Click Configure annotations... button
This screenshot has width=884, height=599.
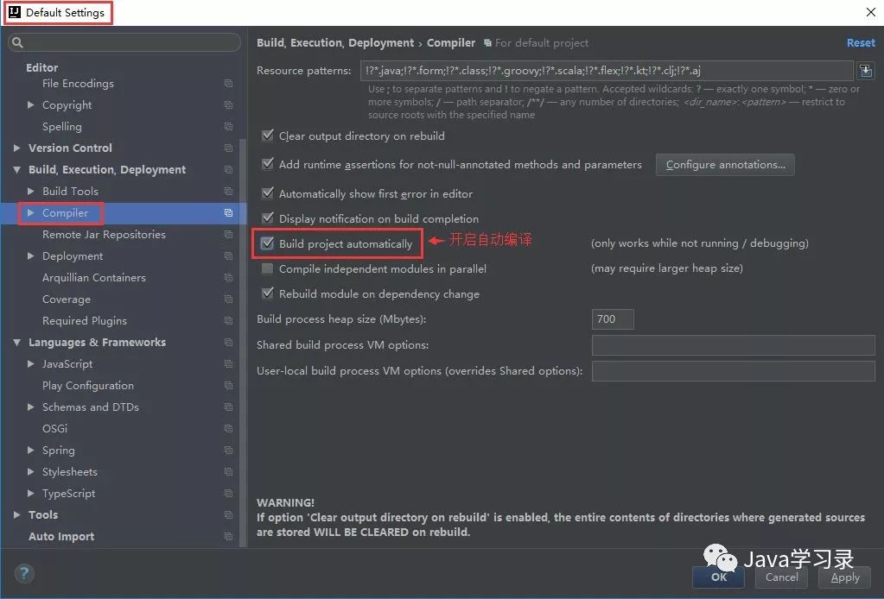click(725, 164)
